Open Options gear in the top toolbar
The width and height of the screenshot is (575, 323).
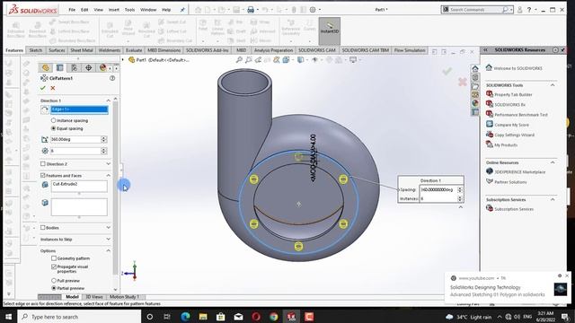[313, 10]
